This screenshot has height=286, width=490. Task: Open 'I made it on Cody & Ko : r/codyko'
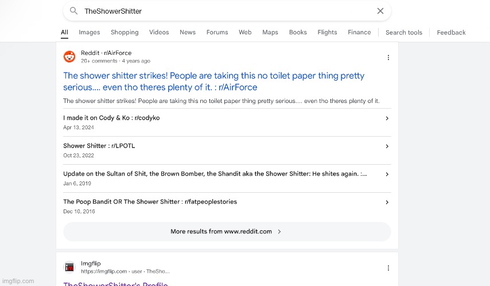pos(111,118)
